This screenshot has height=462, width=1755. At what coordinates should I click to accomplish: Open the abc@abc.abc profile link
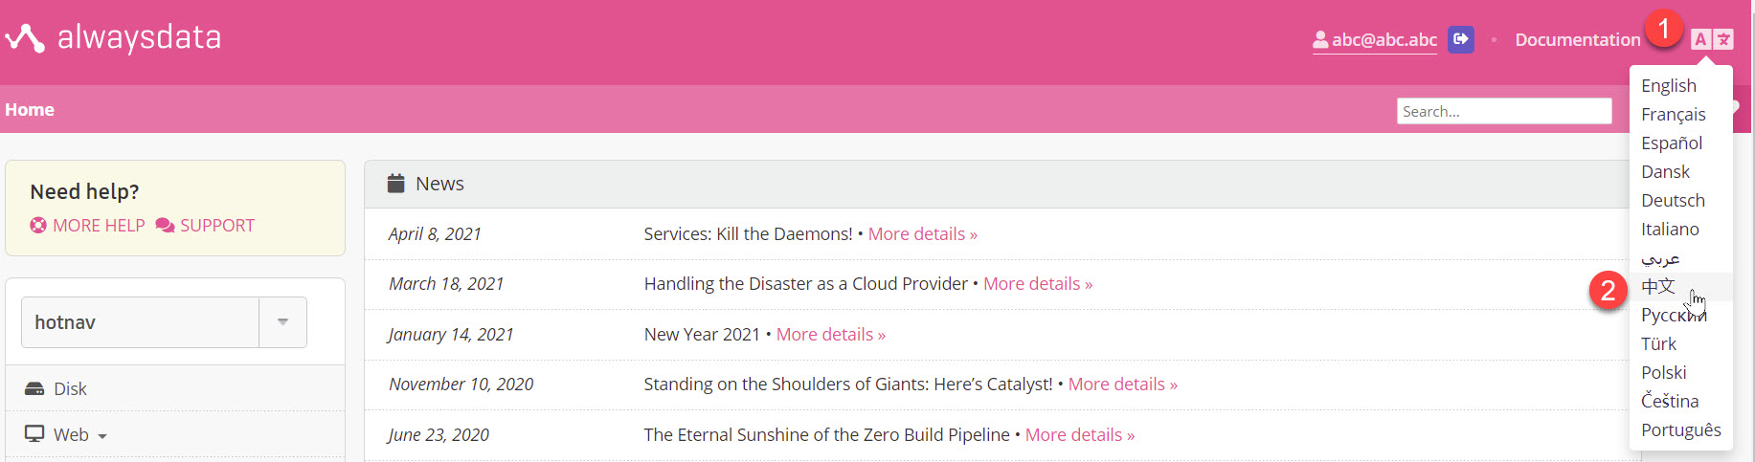coord(1375,39)
